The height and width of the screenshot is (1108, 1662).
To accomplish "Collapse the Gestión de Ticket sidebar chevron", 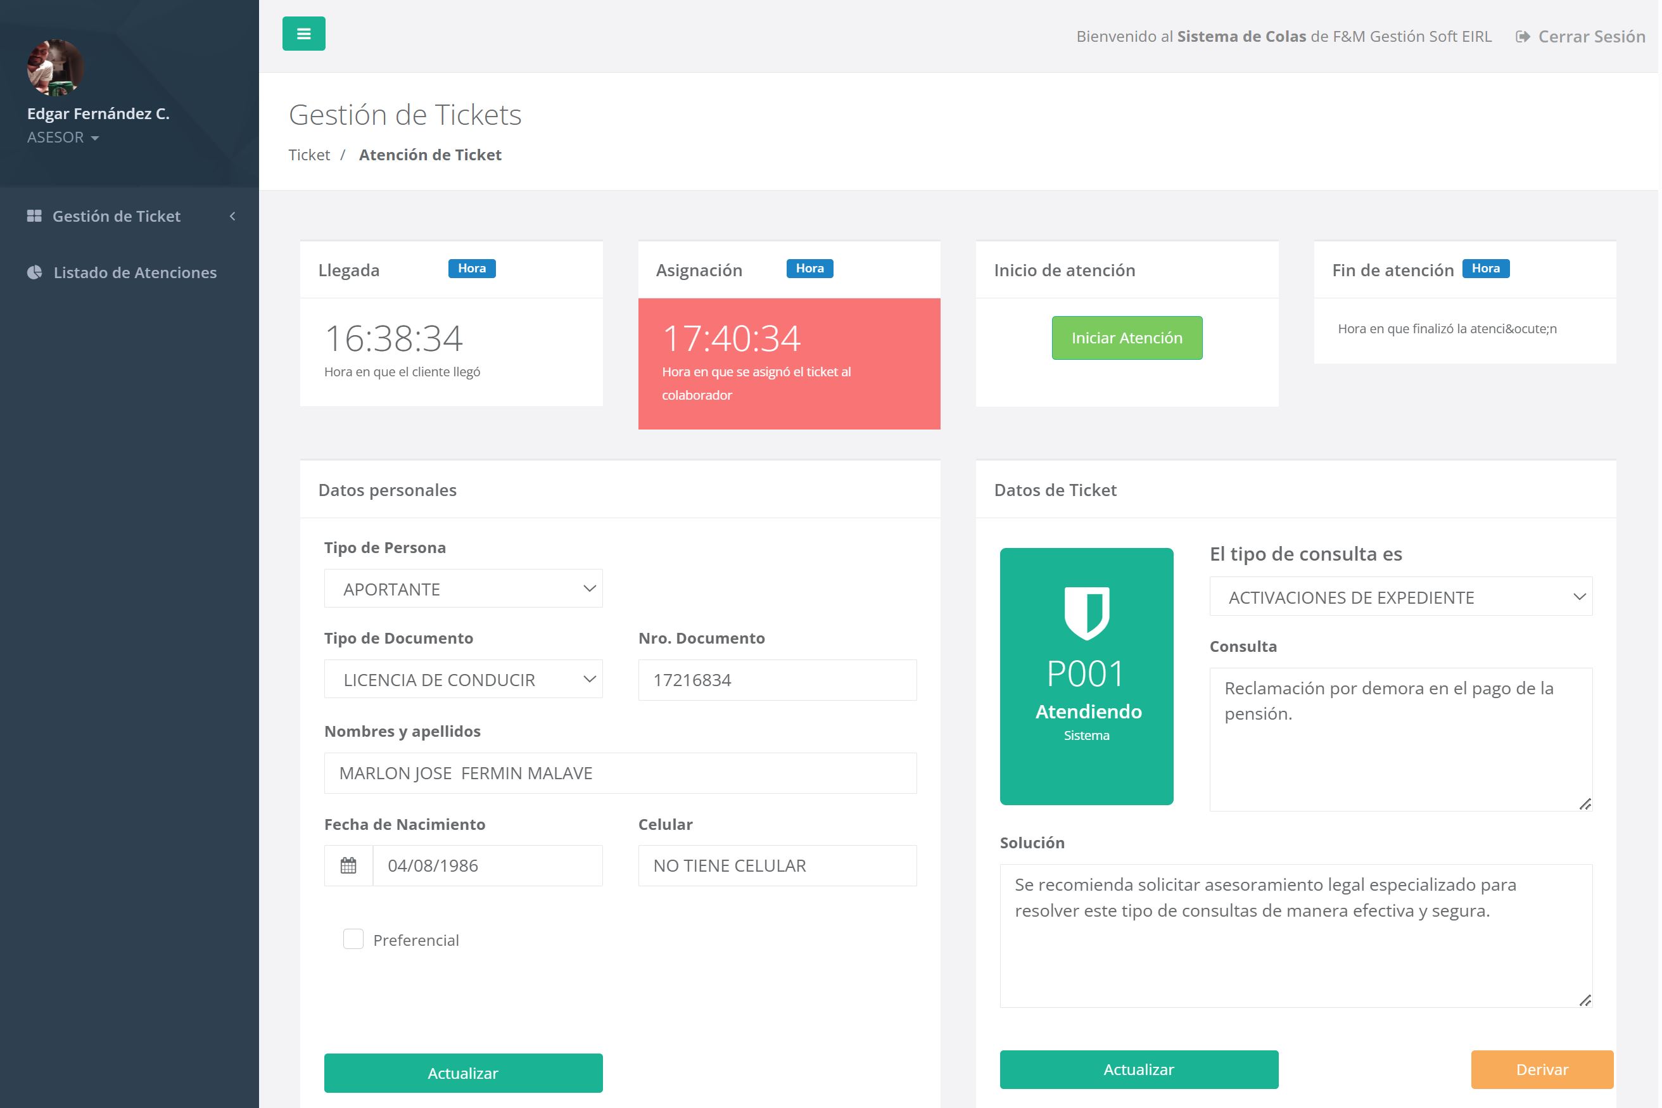I will tap(232, 216).
